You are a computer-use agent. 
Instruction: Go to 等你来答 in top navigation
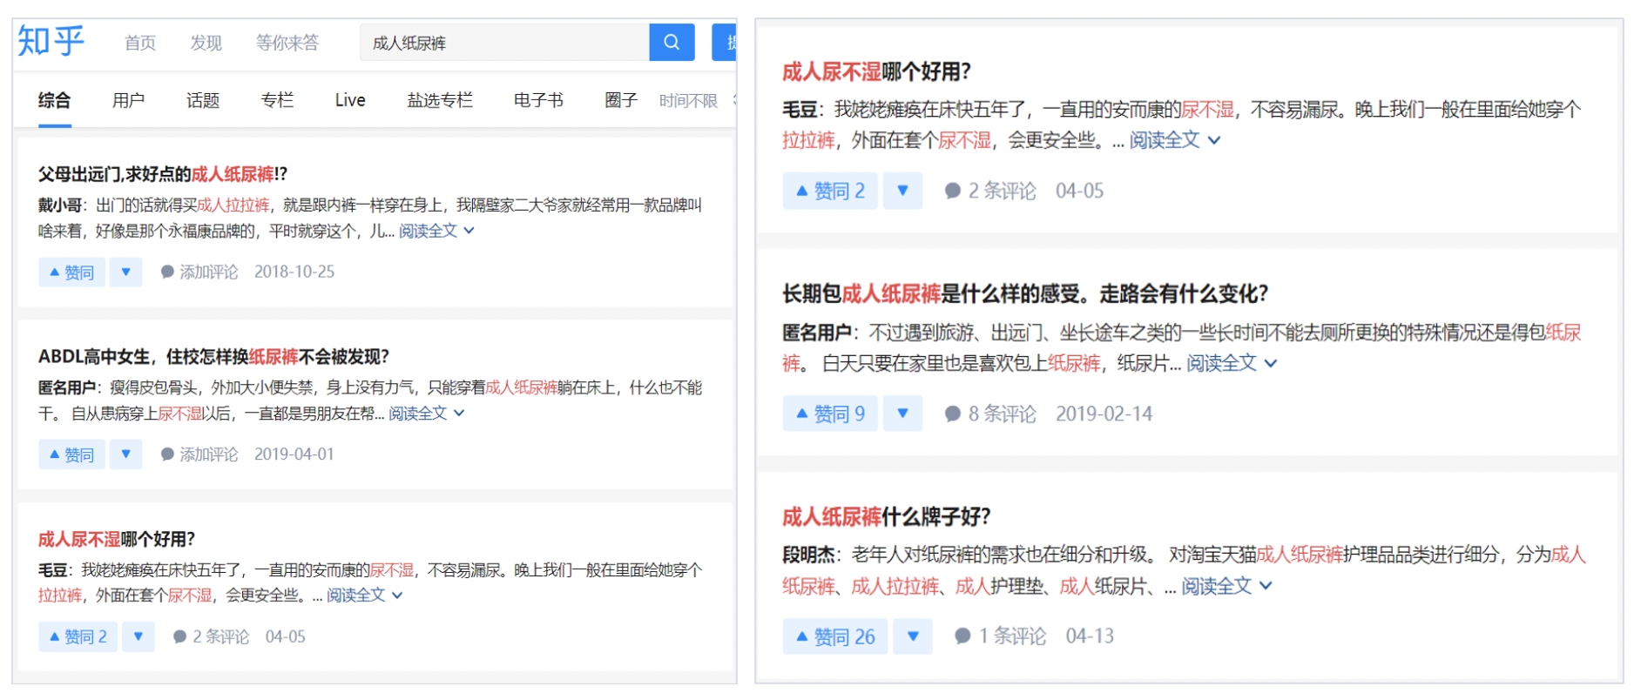287,43
